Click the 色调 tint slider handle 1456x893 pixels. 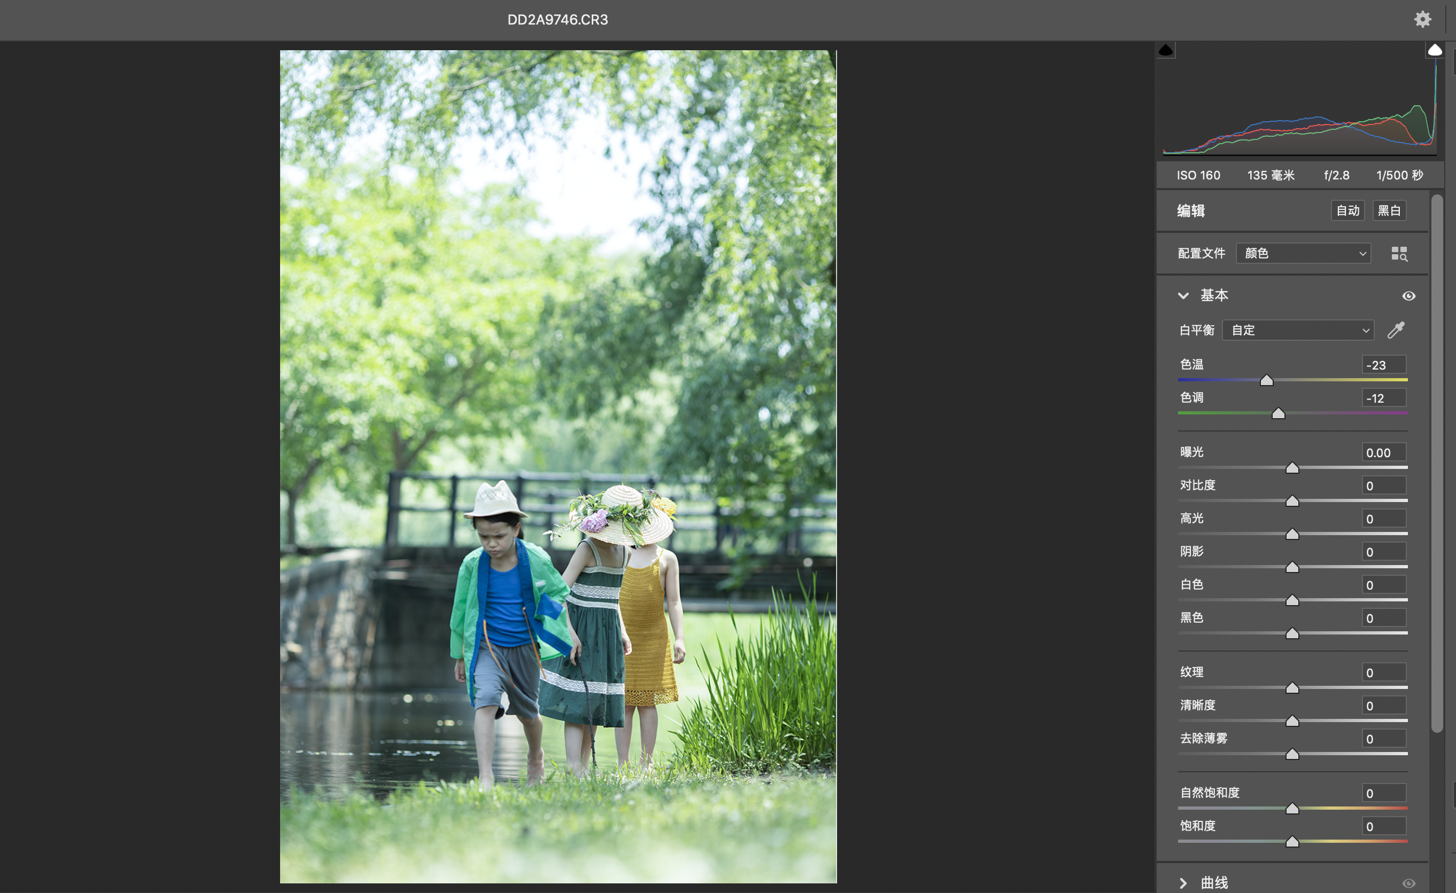tap(1278, 413)
